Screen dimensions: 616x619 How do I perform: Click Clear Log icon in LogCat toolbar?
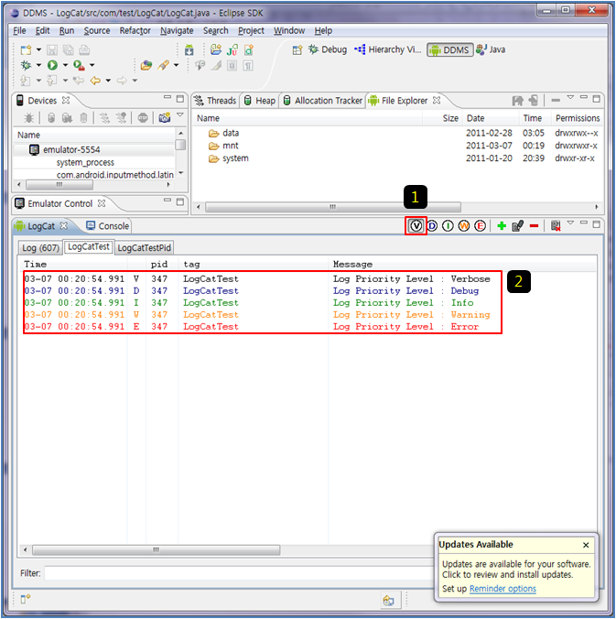click(556, 226)
